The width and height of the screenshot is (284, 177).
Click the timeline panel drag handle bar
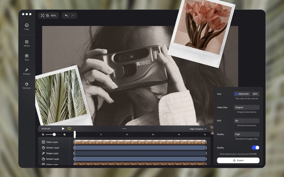(x=124, y=129)
